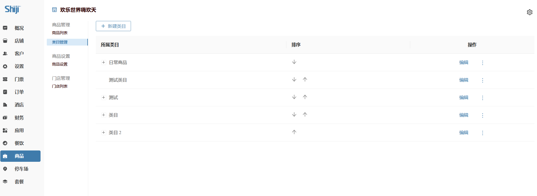Expand the 类目 category row
This screenshot has width=537, height=196.
coord(103,115)
